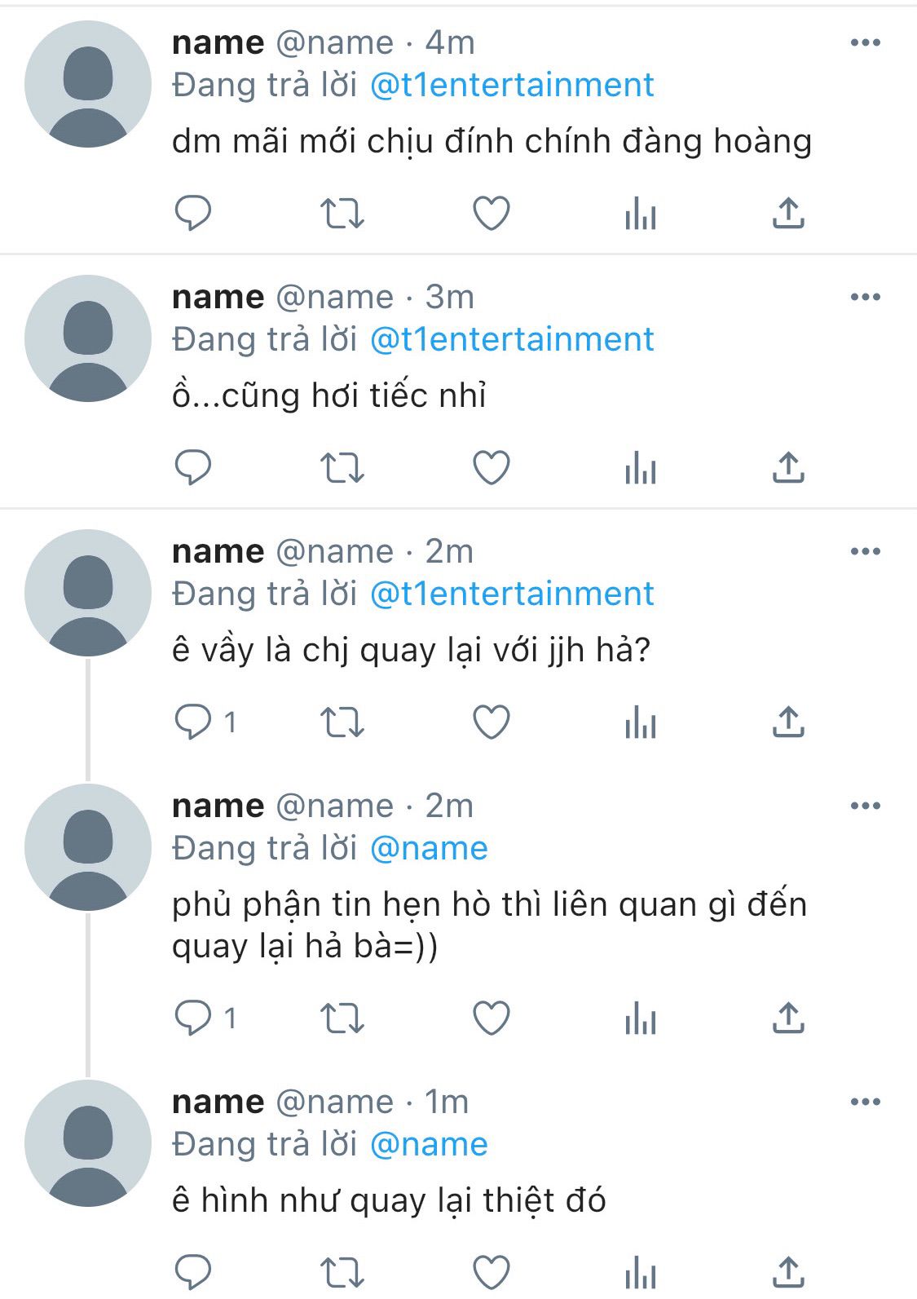Image resolution: width=917 pixels, height=1299 pixels.
Task: Open the avatar of the 4m tweet author
Action: (x=88, y=85)
